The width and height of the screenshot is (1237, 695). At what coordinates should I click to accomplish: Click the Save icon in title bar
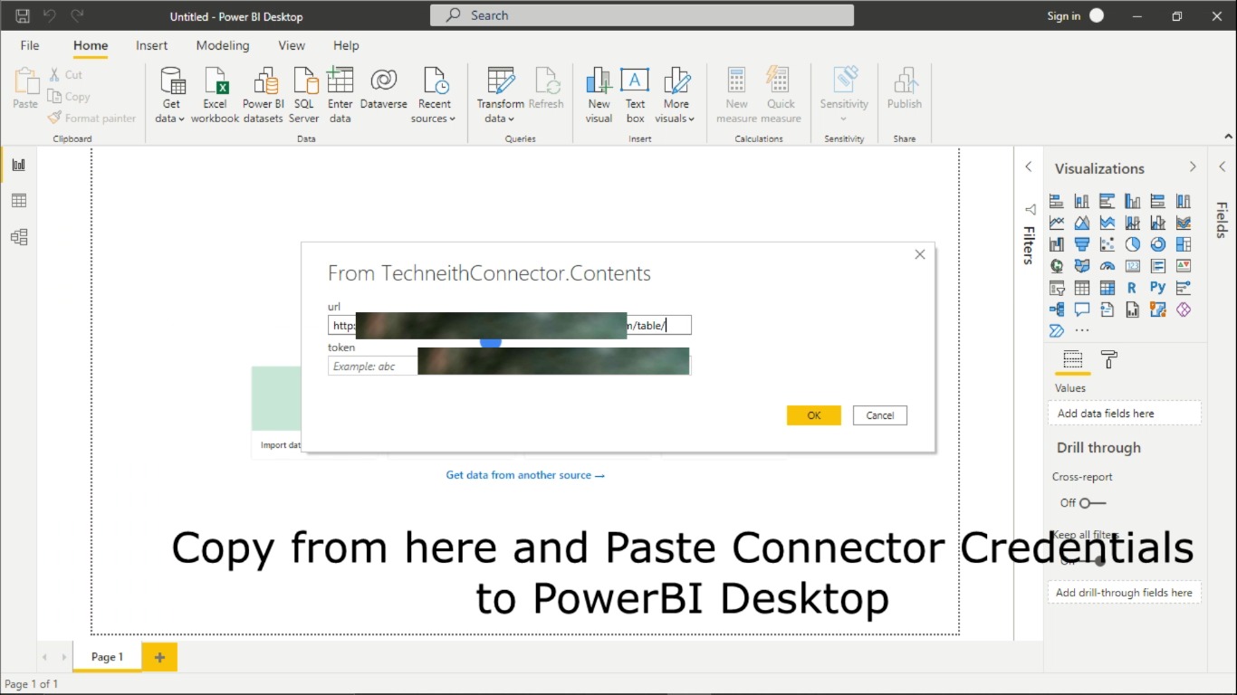click(x=23, y=16)
